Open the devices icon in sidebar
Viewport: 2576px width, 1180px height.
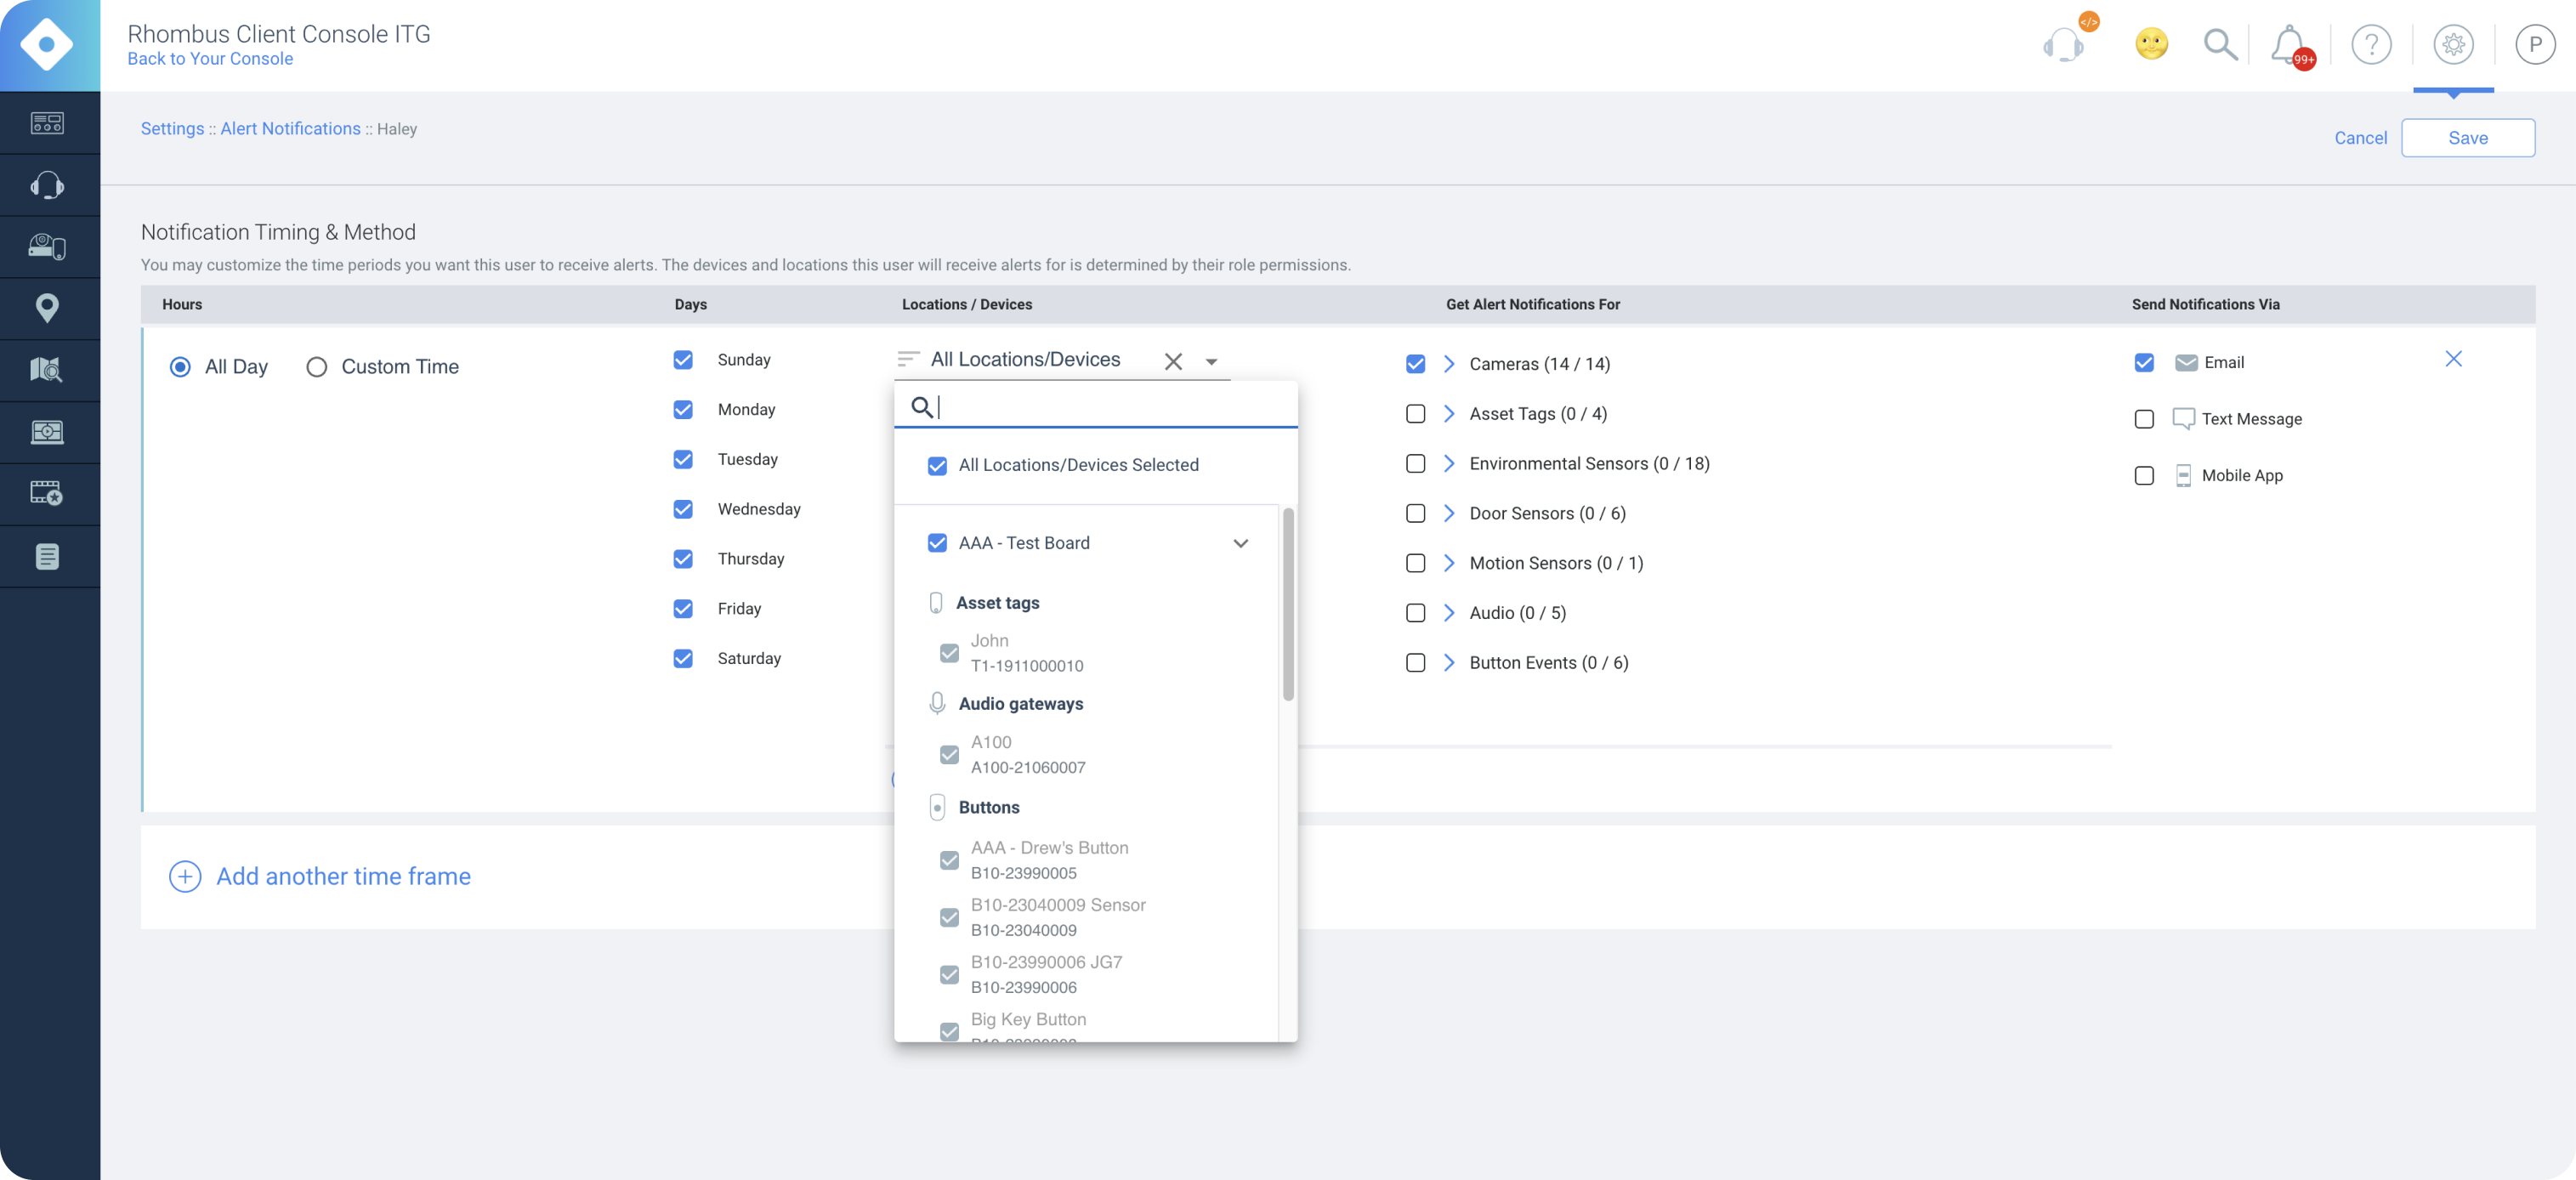(x=47, y=246)
